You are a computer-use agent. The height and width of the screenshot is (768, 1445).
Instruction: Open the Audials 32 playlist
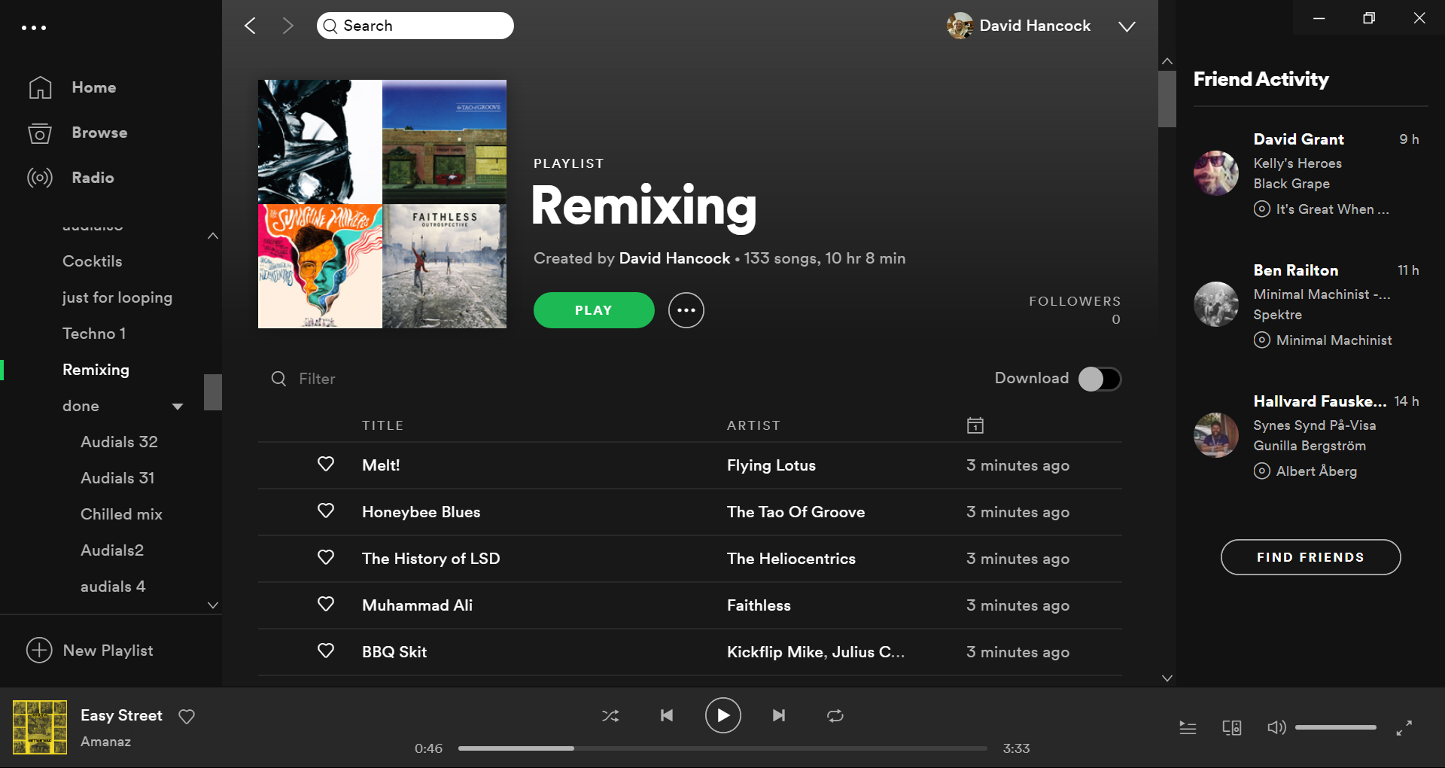click(x=119, y=442)
